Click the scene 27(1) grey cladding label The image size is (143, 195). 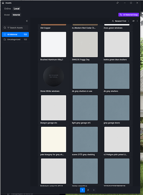[x=83, y=154]
